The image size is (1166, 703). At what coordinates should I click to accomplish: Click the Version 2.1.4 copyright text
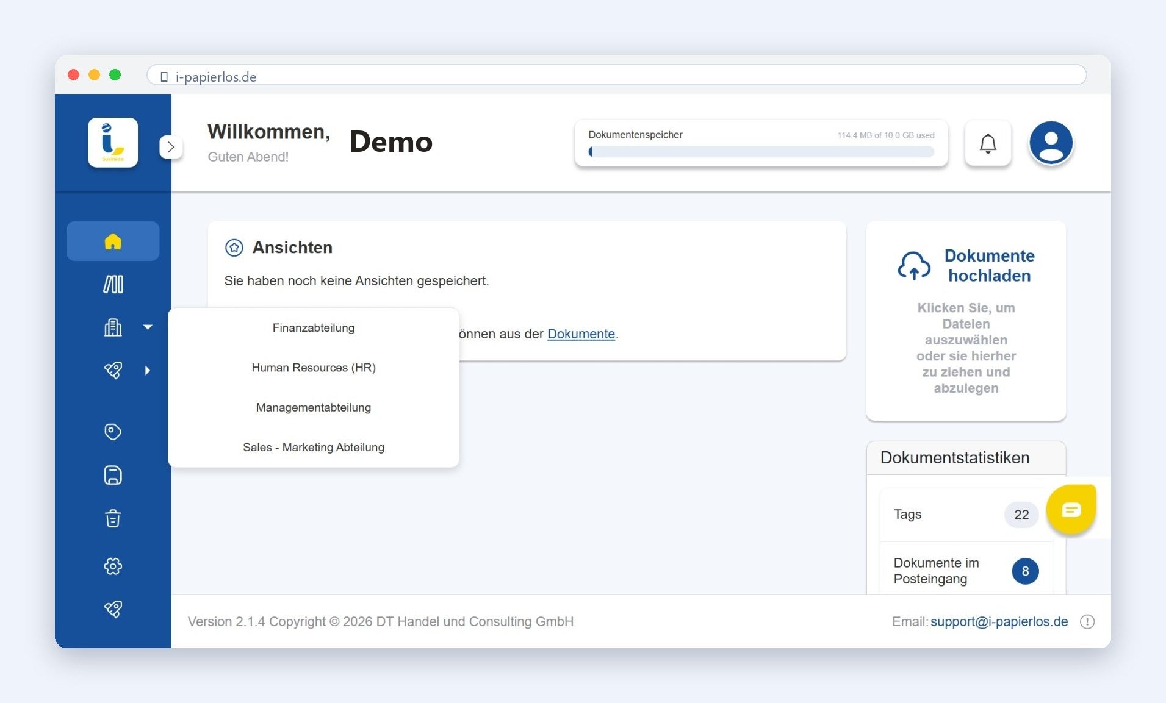click(381, 622)
